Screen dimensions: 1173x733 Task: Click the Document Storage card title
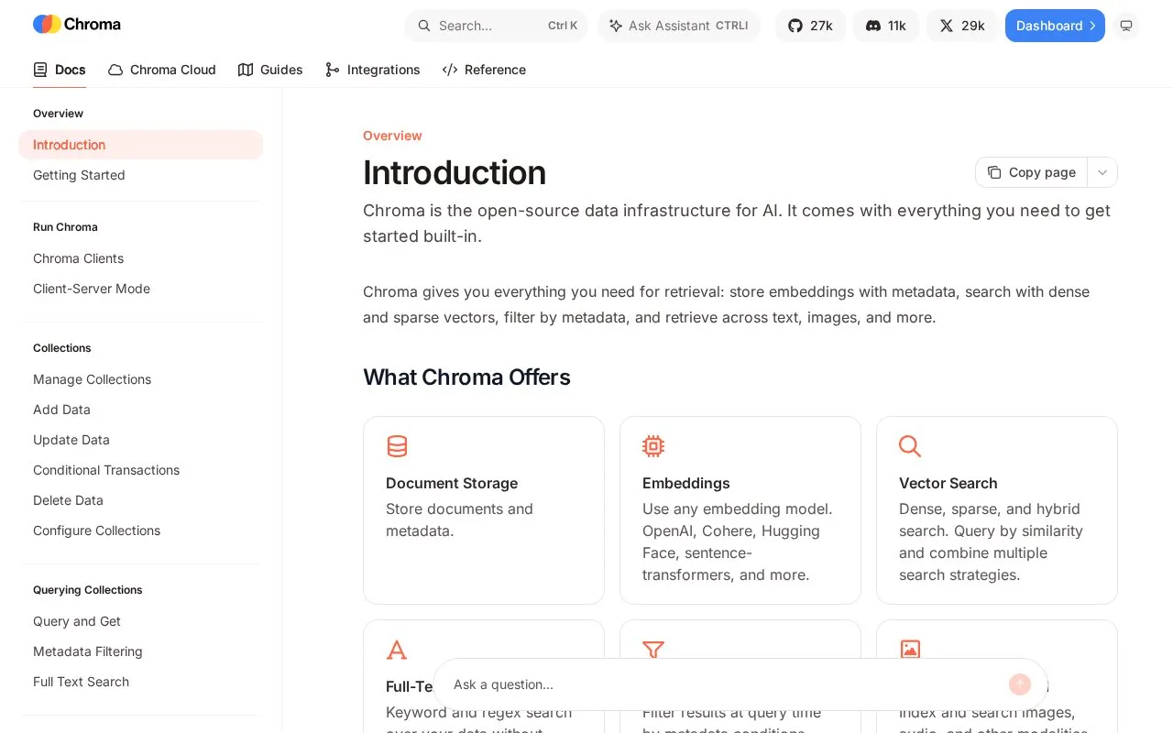pos(452,483)
